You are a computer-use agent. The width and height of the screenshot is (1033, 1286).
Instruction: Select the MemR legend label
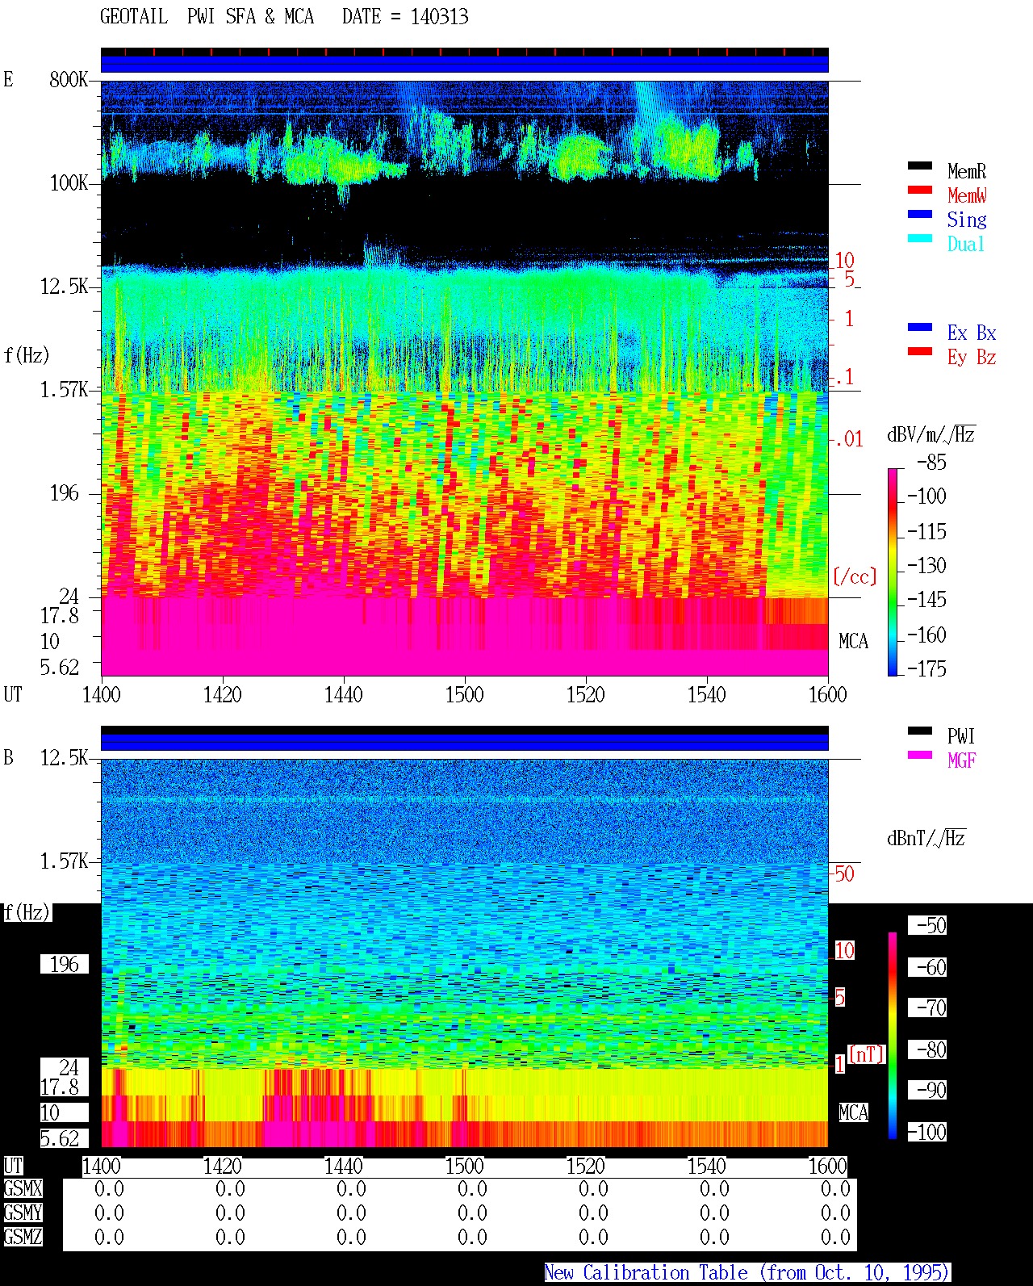pos(967,171)
